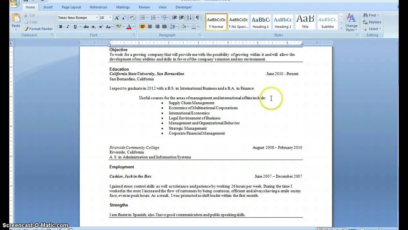This screenshot has width=408, height=230.
Task: Click the Increase Indent icon
Action: point(181,18)
